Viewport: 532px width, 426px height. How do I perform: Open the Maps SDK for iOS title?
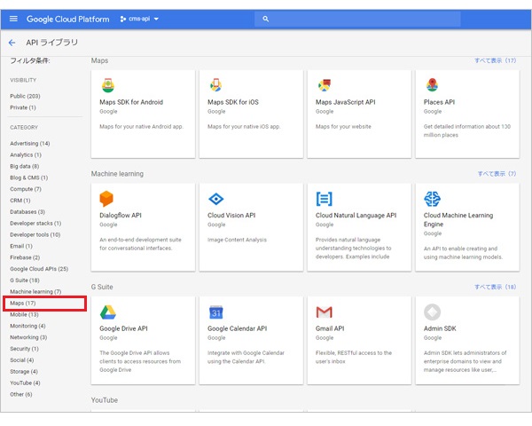(233, 102)
